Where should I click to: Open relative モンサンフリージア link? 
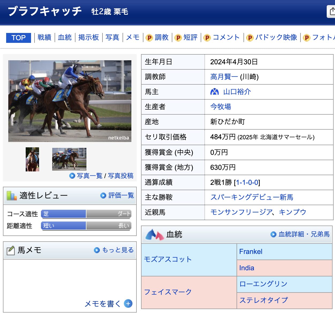coord(241,212)
